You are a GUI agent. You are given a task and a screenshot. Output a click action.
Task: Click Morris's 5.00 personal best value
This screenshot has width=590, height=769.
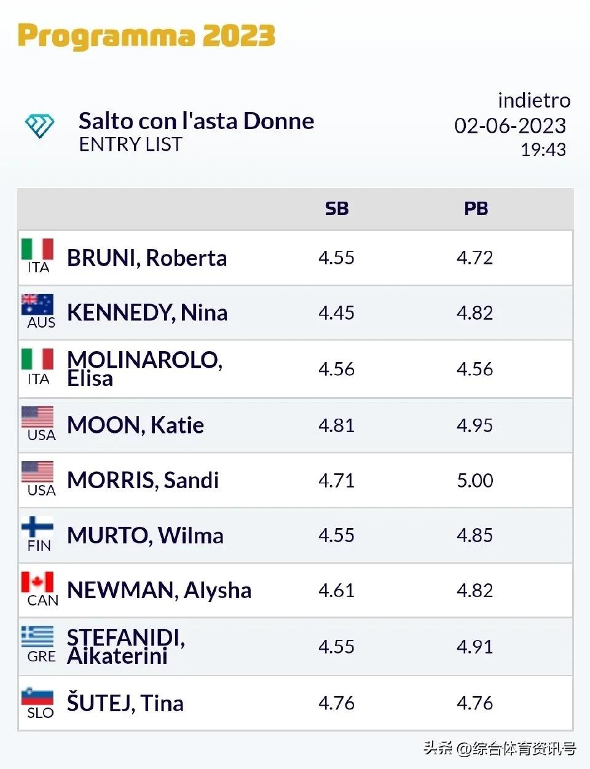click(x=474, y=481)
